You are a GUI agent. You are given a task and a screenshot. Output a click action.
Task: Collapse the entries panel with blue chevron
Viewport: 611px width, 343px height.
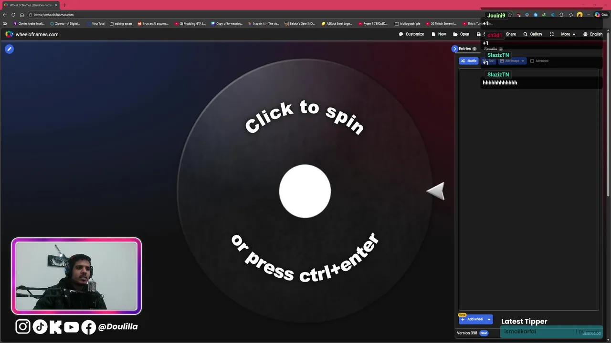pyautogui.click(x=454, y=49)
